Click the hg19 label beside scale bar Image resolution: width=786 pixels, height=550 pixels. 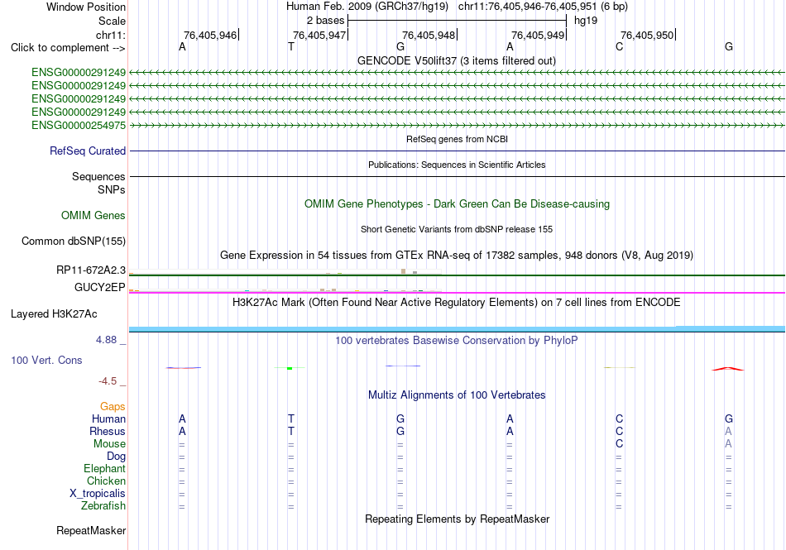tap(586, 21)
